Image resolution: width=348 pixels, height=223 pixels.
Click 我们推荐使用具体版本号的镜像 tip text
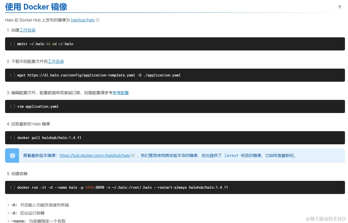169,155
